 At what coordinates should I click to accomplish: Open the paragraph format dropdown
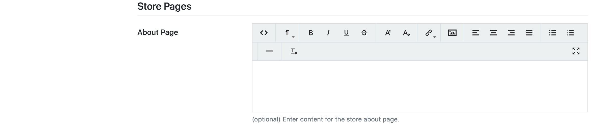[288, 33]
